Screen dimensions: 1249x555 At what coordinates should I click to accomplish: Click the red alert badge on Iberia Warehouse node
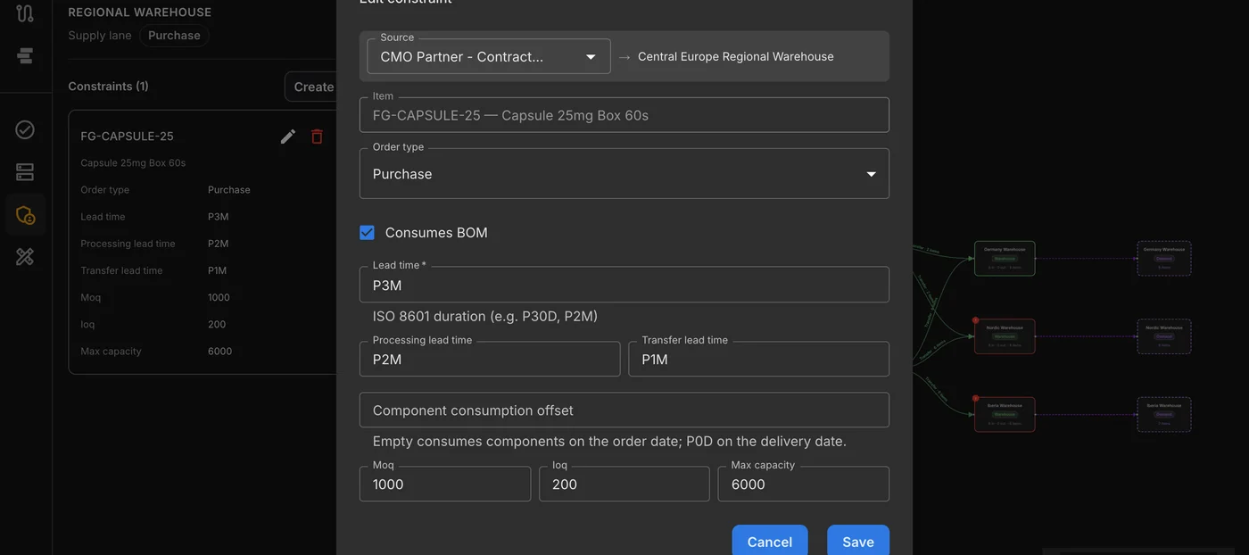click(975, 398)
